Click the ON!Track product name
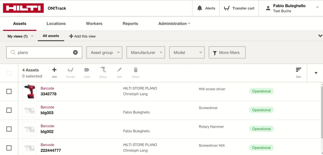 click(57, 9)
